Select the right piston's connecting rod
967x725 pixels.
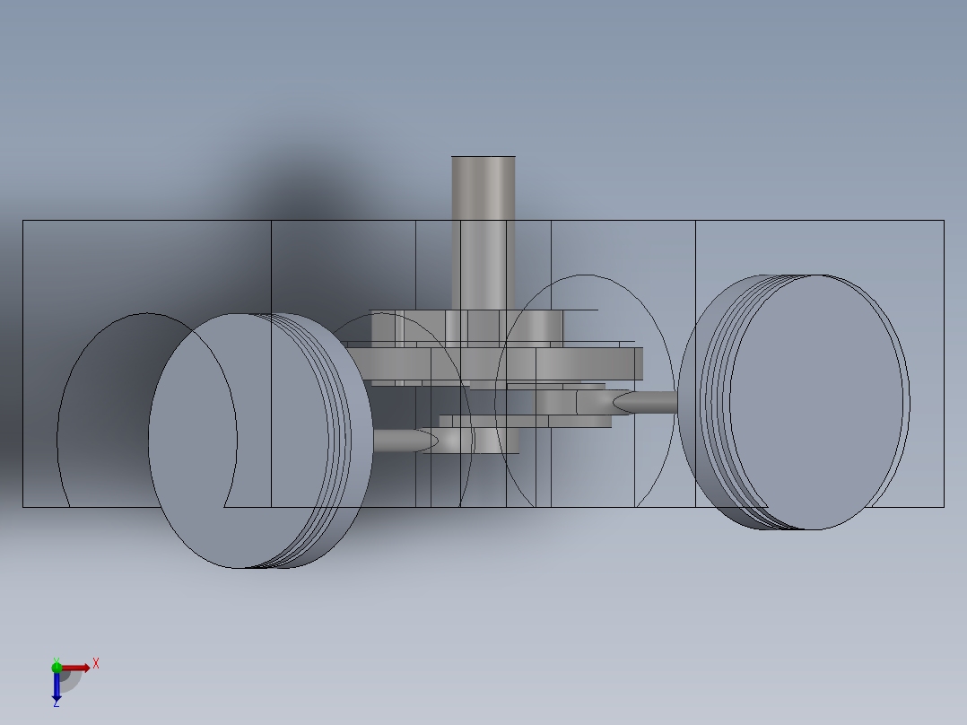[645, 402]
